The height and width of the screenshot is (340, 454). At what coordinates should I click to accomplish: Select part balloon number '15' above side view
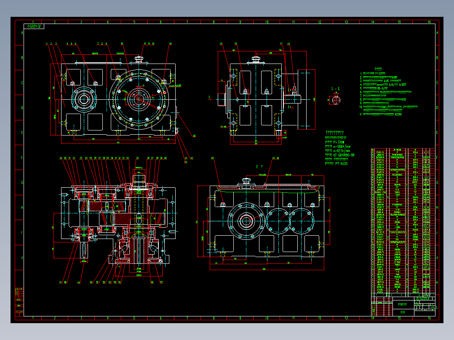(221, 44)
